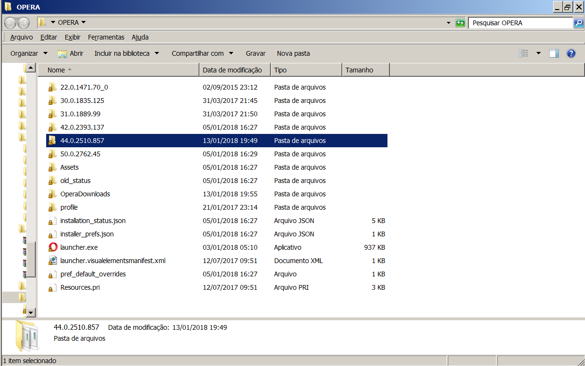Image resolution: width=585 pixels, height=366 pixels.
Task: Toggle the preview pane icon
Action: click(554, 53)
